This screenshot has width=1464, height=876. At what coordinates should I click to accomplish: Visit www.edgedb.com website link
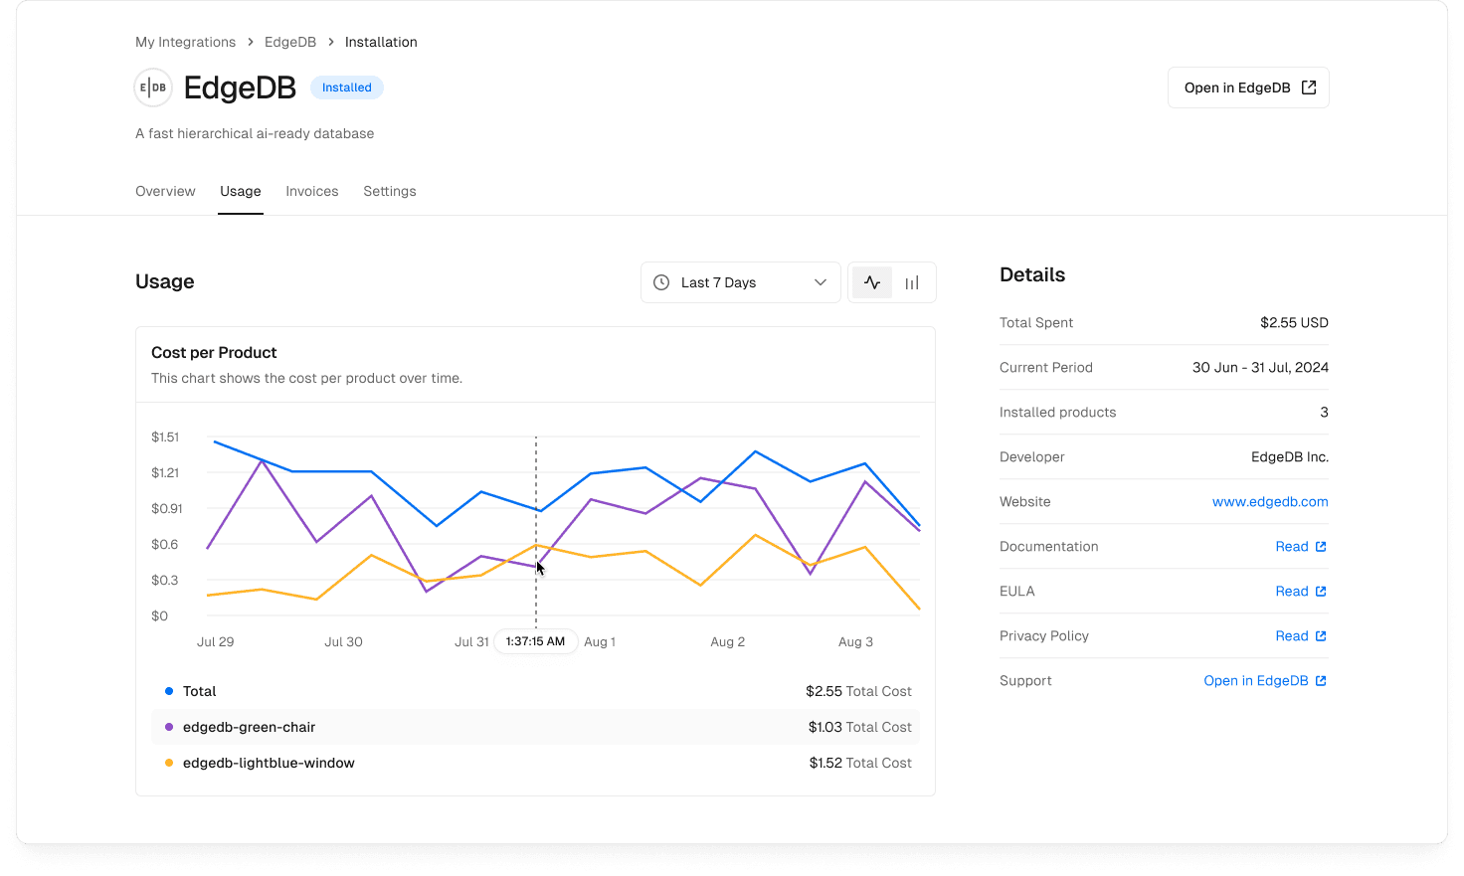1270,502
